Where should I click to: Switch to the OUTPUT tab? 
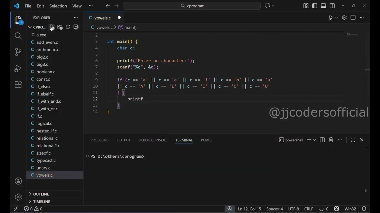point(123,140)
